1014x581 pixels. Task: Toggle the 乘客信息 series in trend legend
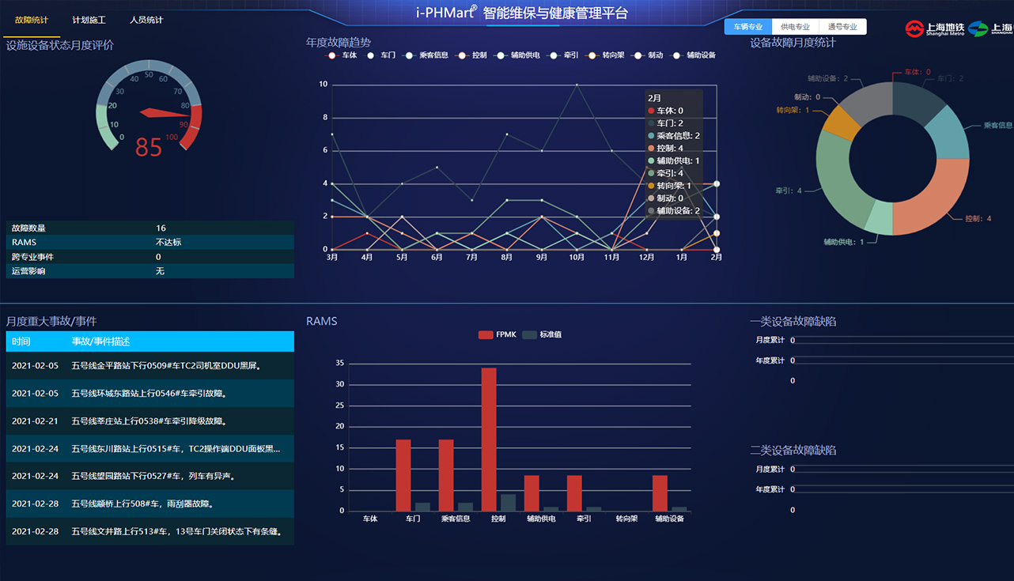426,55
